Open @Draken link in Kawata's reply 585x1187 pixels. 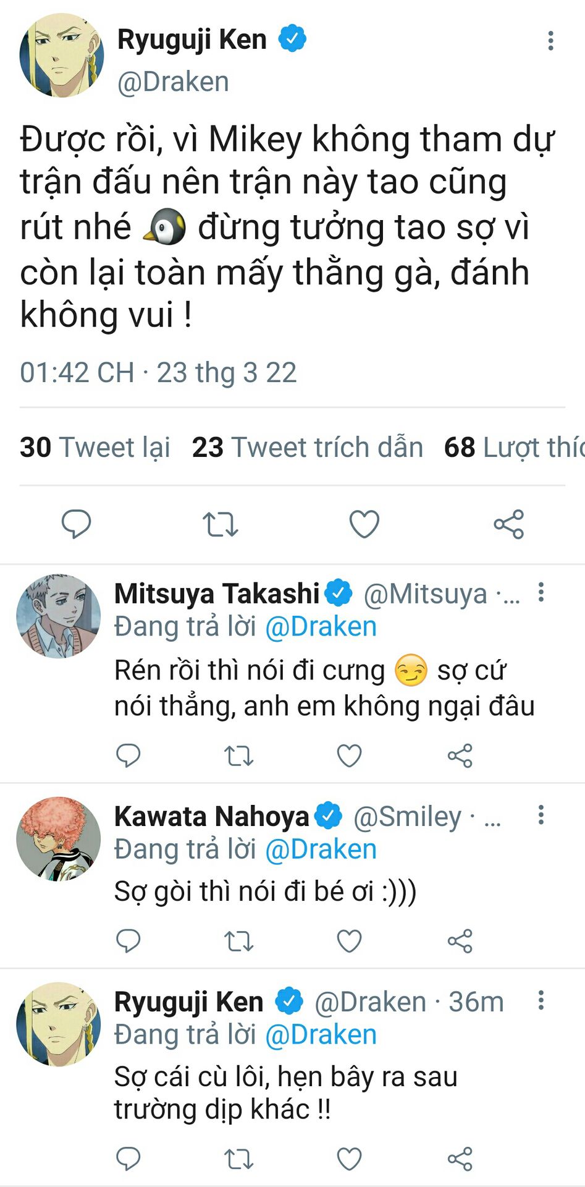[321, 849]
